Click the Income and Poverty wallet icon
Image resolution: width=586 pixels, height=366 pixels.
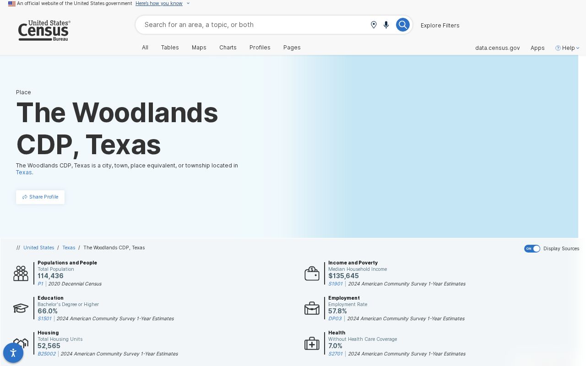312,273
